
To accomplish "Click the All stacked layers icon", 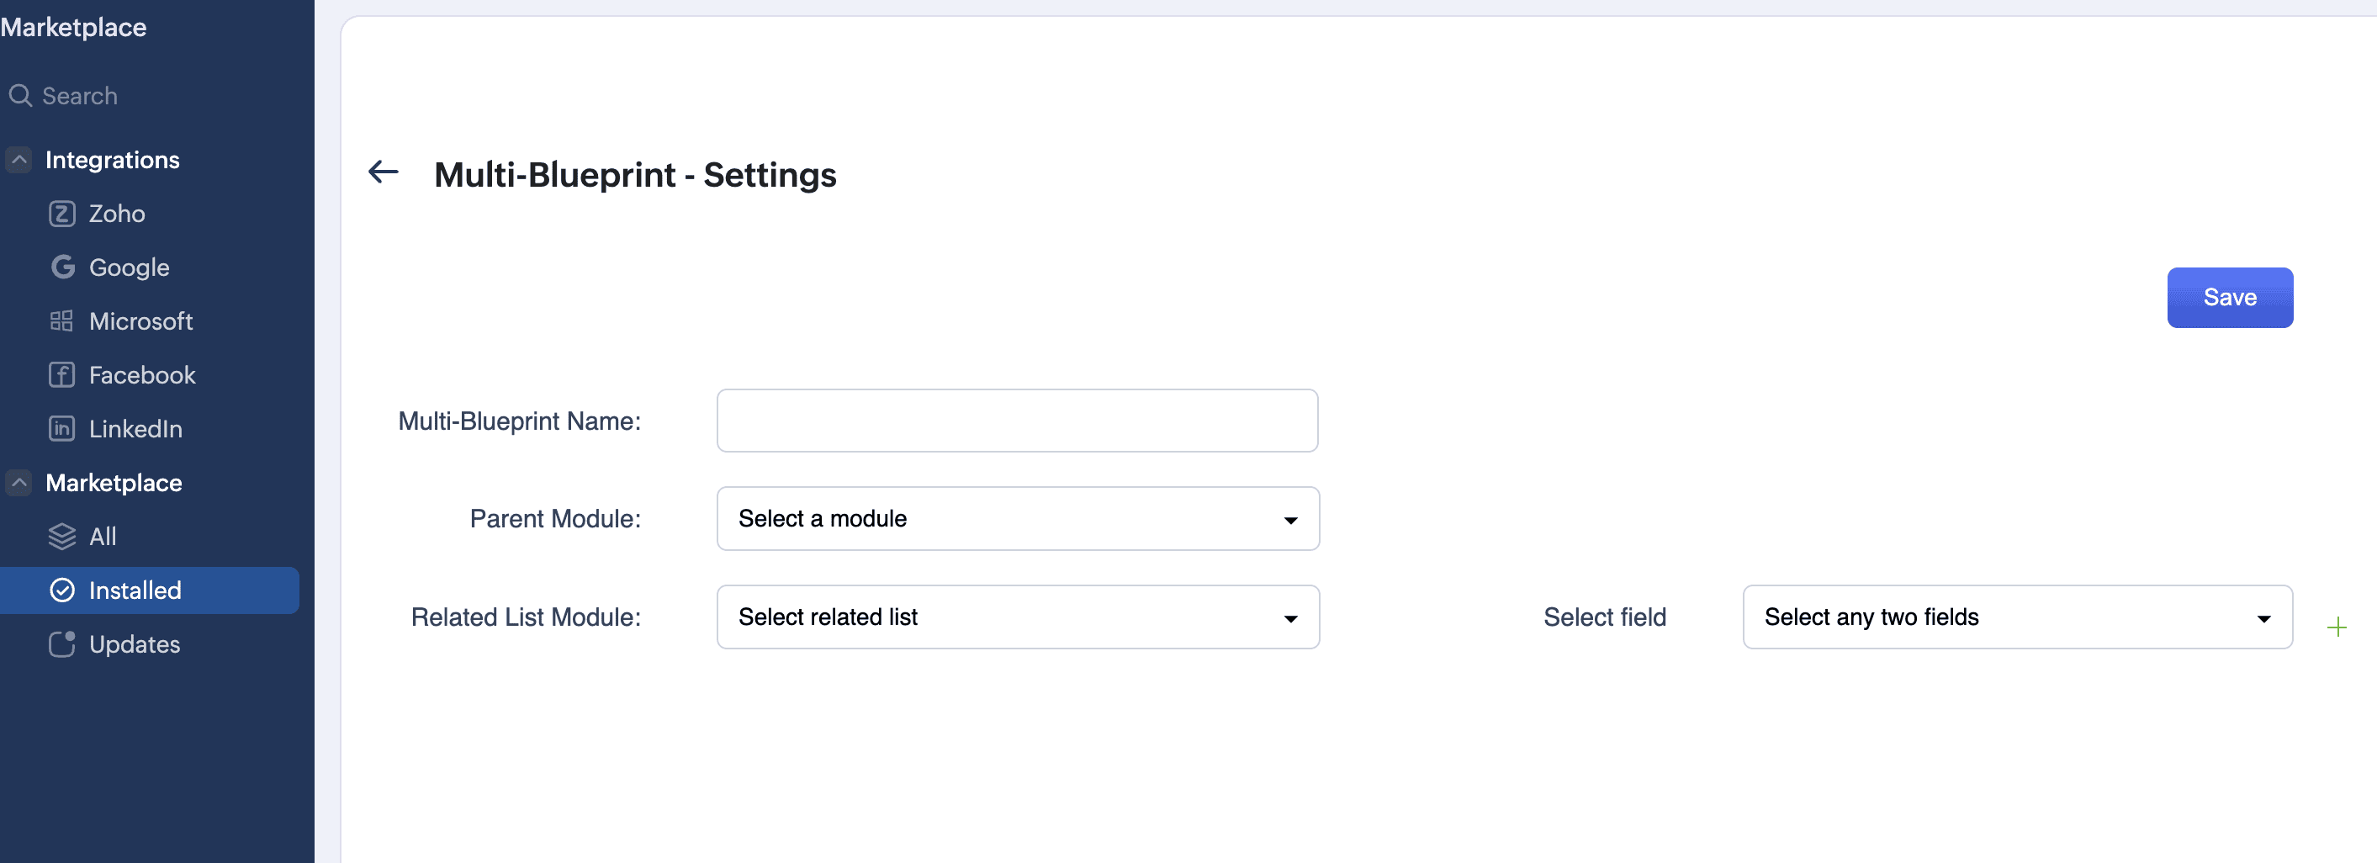I will click(x=62, y=537).
